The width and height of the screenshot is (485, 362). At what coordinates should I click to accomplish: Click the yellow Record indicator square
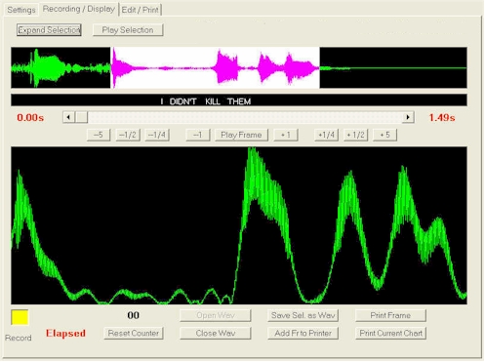point(20,317)
